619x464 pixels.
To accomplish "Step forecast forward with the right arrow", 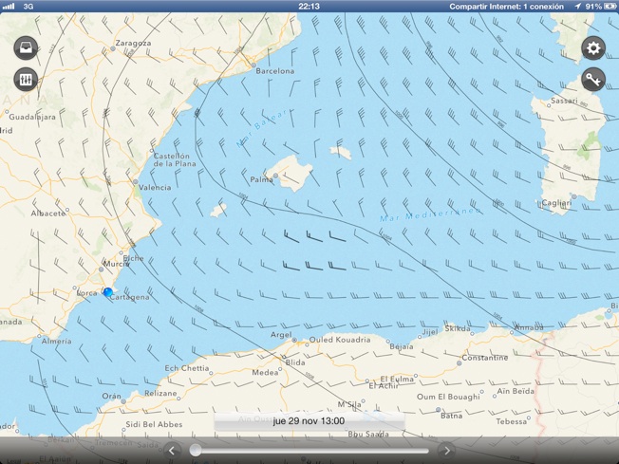I will [447, 451].
